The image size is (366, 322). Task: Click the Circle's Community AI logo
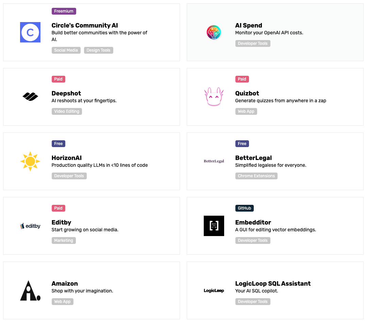[x=30, y=32]
